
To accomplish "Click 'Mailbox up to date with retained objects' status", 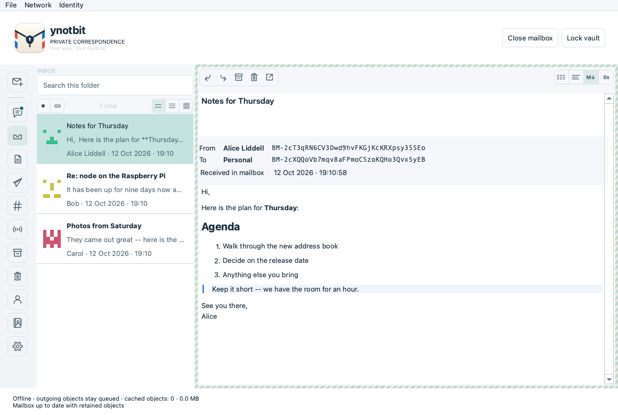I will [x=68, y=405].
